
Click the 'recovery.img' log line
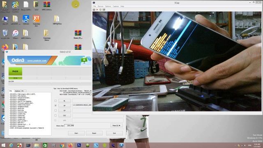[x=18, y=112]
